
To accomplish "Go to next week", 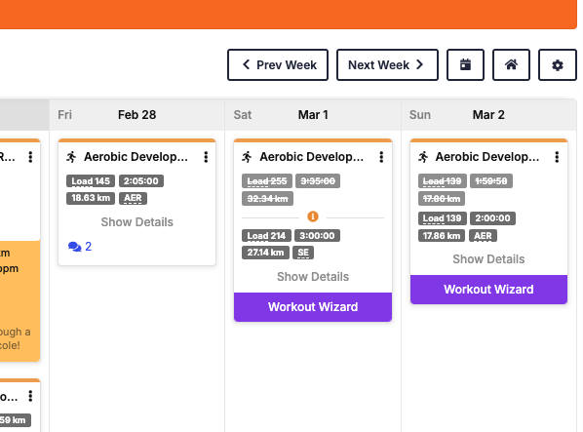I will tap(387, 64).
